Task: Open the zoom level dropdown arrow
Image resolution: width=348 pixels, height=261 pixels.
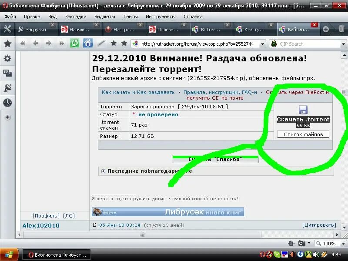Action: [x=343, y=244]
